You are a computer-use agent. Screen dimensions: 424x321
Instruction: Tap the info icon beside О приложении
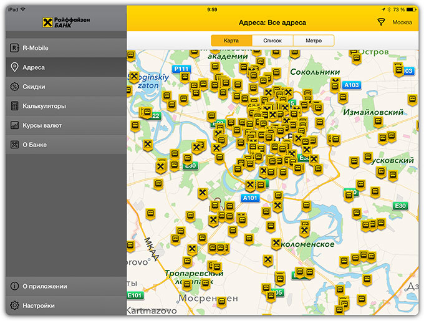click(14, 286)
